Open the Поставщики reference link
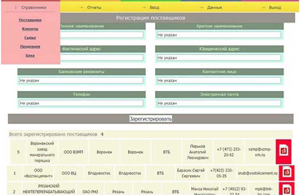This screenshot has height=195, width=300. 30,20
